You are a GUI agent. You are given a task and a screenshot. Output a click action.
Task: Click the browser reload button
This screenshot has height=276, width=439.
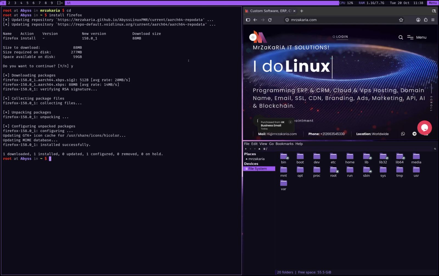coord(270,20)
